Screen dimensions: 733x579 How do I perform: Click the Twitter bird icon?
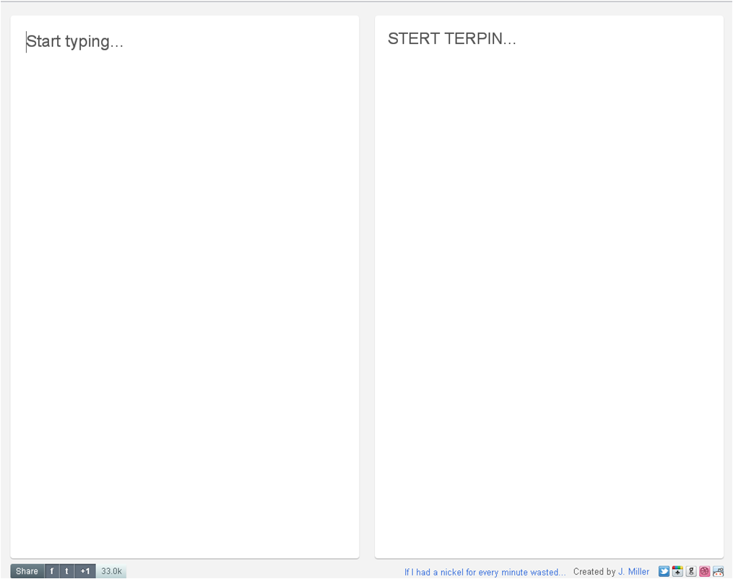664,571
